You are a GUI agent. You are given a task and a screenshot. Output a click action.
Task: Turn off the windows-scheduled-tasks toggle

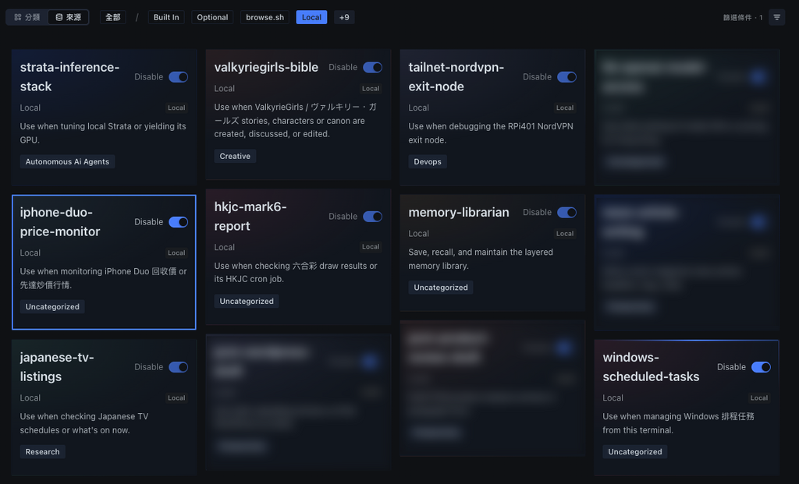click(x=761, y=367)
